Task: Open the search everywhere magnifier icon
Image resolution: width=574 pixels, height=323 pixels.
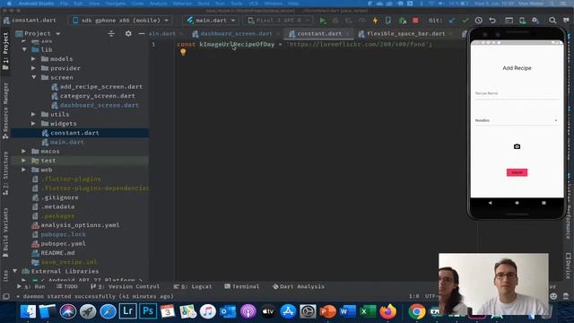Action: tap(552, 21)
